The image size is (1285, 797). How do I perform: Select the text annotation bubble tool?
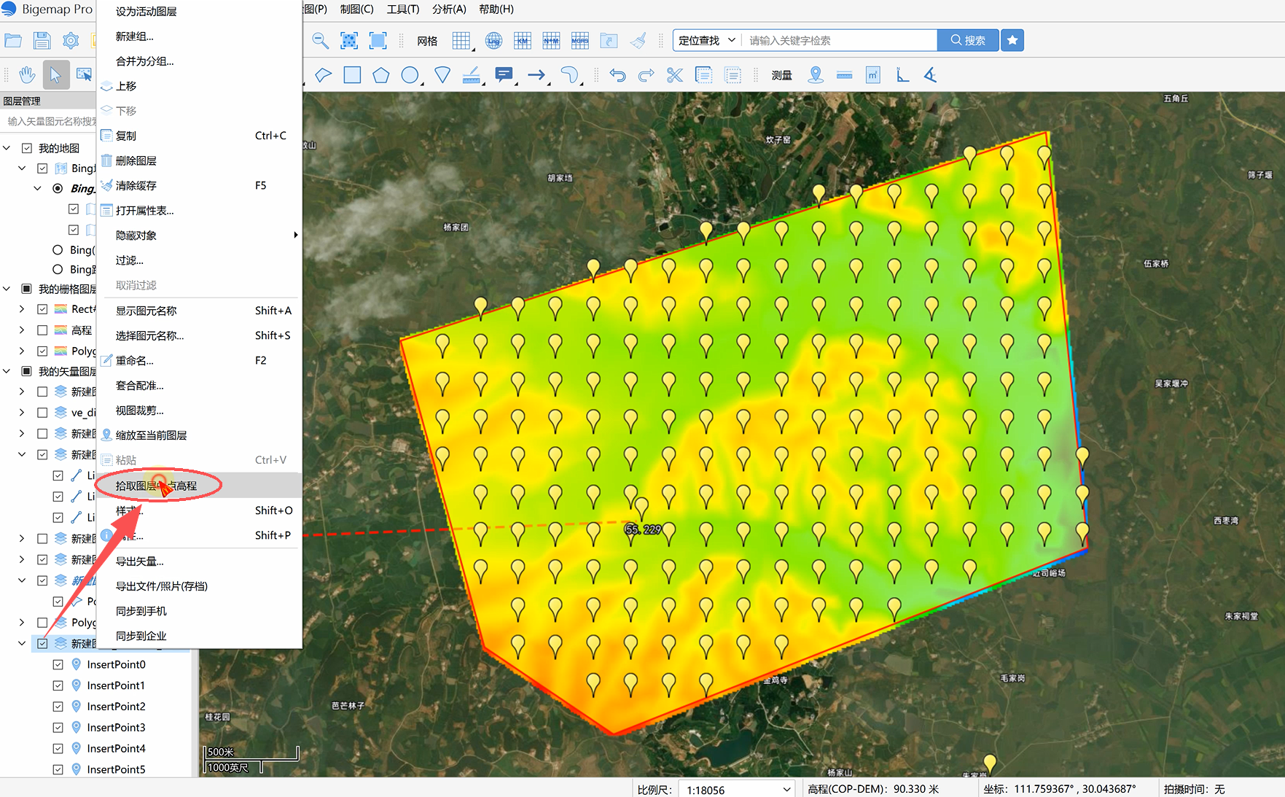pos(504,74)
